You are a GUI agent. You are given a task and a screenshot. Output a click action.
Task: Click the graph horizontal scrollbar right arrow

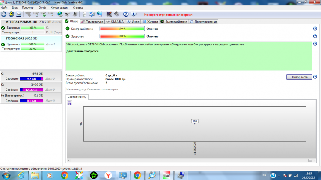(x=314, y=160)
